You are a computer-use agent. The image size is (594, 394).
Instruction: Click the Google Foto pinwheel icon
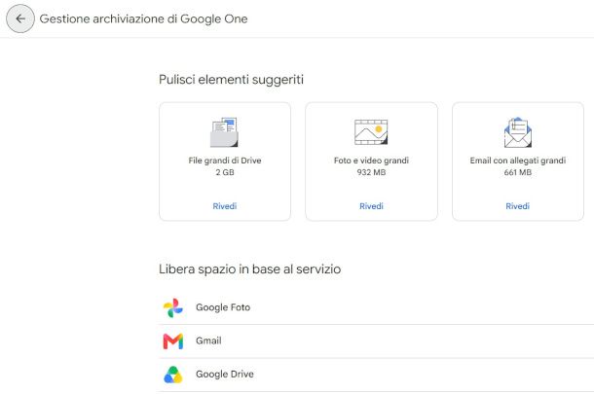point(173,307)
